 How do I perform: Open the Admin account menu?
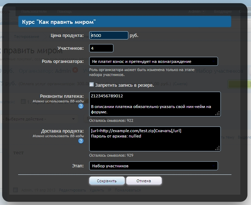tap(197, 11)
